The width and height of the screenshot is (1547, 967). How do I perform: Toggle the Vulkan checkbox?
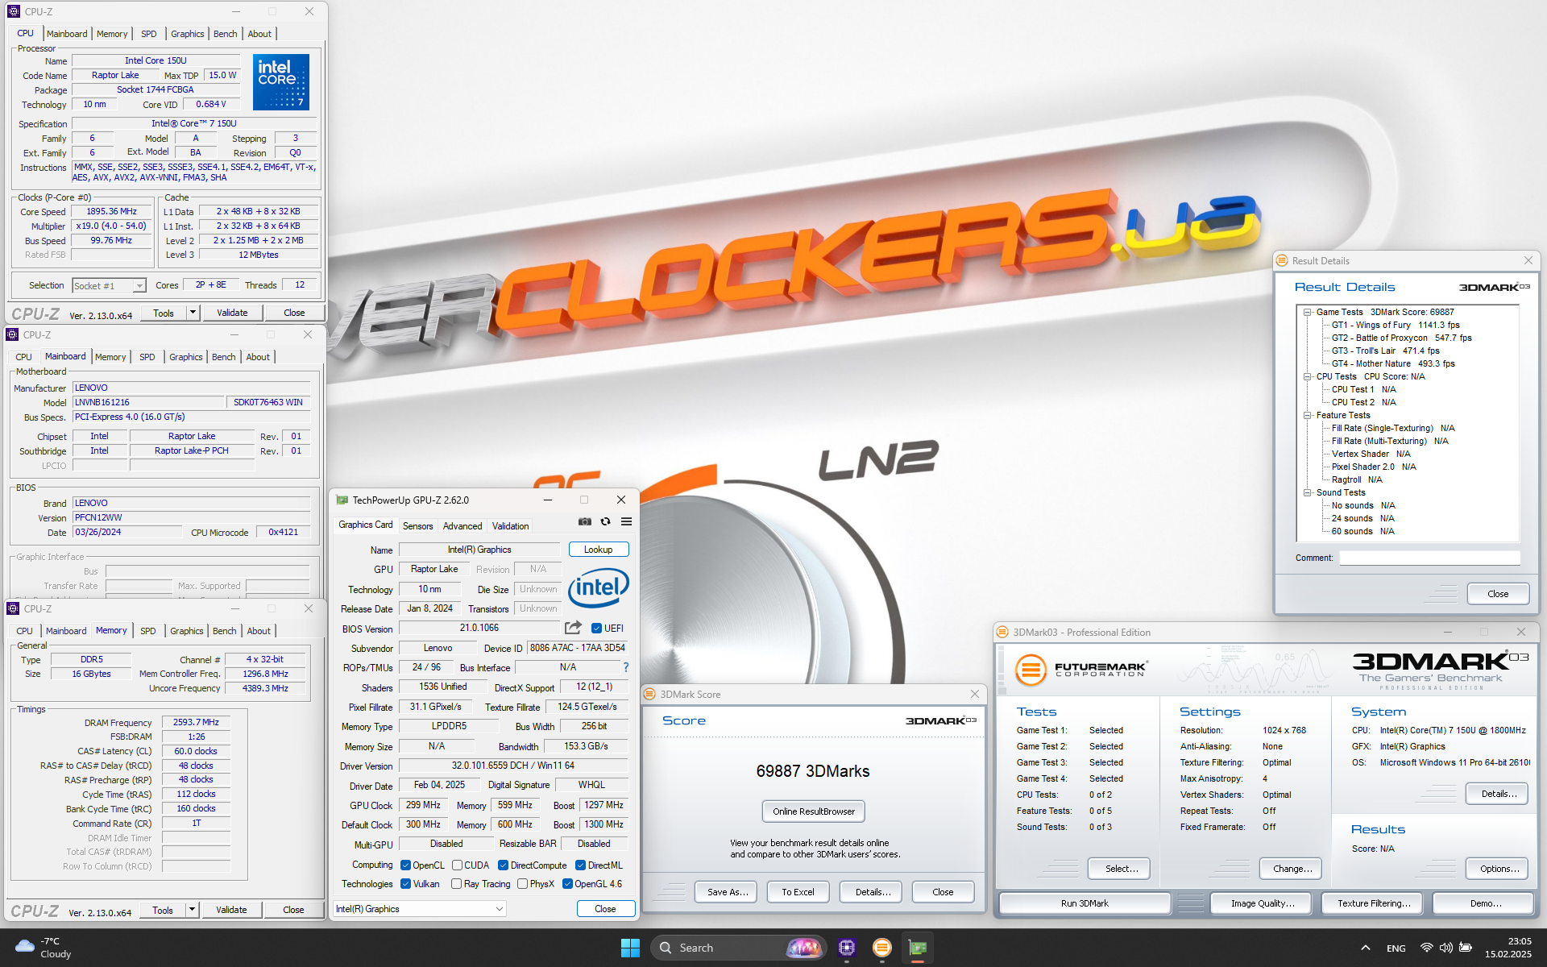[406, 884]
